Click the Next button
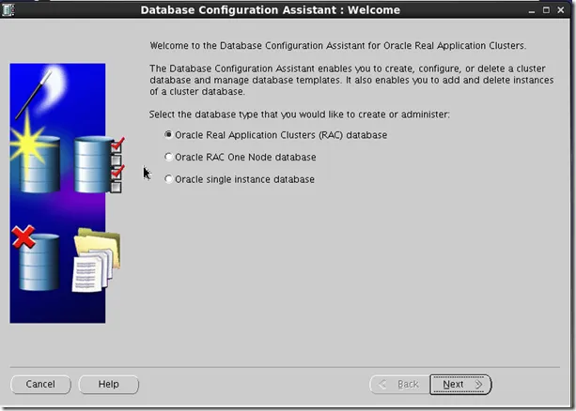 (x=460, y=384)
